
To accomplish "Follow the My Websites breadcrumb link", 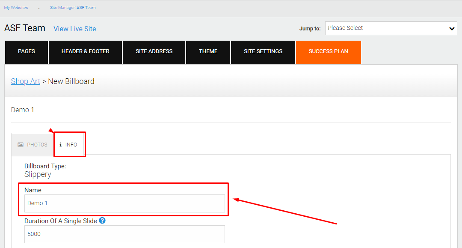I will [x=16, y=8].
